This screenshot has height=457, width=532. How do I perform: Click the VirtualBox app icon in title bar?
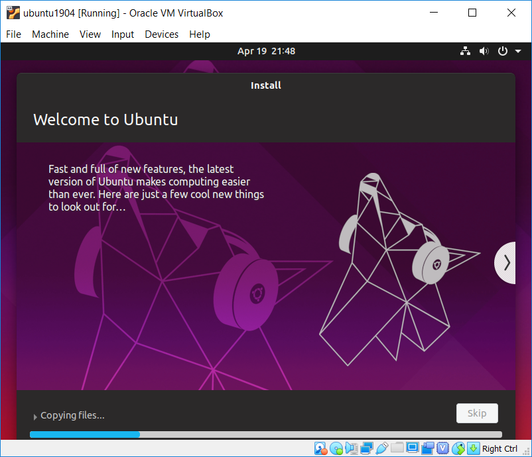(13, 13)
